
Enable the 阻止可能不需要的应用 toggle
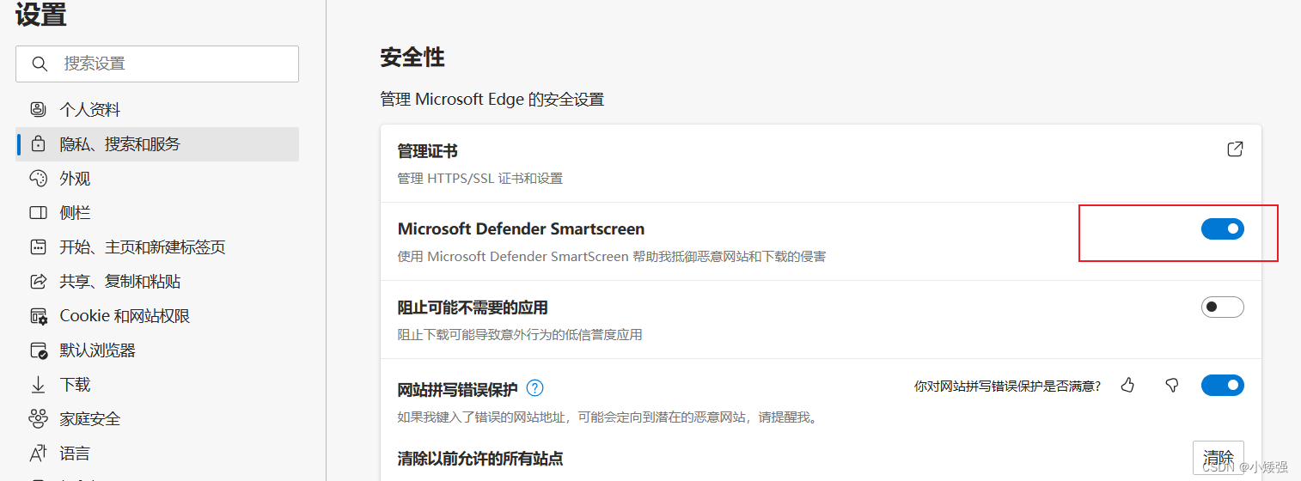tap(1222, 307)
